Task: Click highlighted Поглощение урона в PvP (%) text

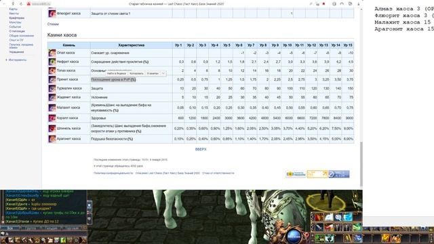Action: click(x=113, y=79)
